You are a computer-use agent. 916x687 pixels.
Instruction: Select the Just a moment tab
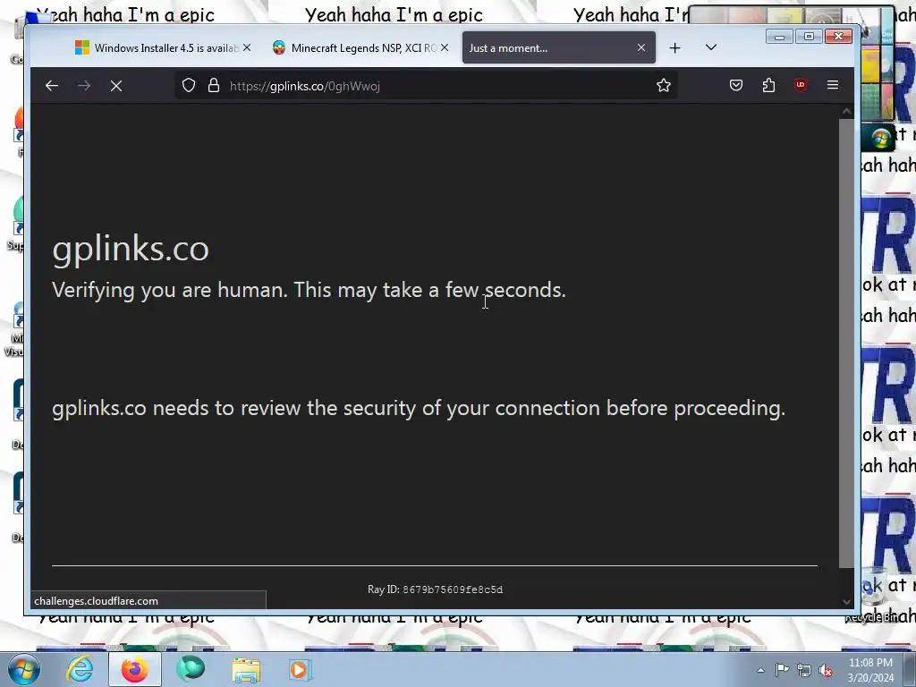click(x=558, y=48)
